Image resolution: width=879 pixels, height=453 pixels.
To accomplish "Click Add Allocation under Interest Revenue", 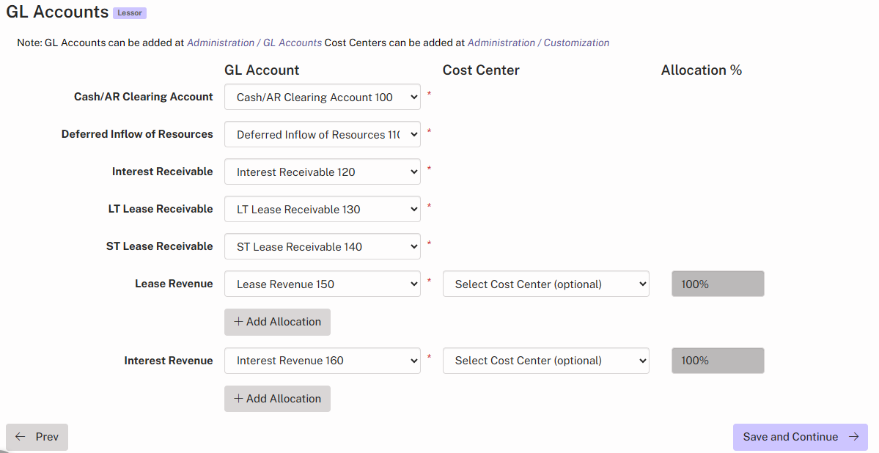I will coord(277,399).
